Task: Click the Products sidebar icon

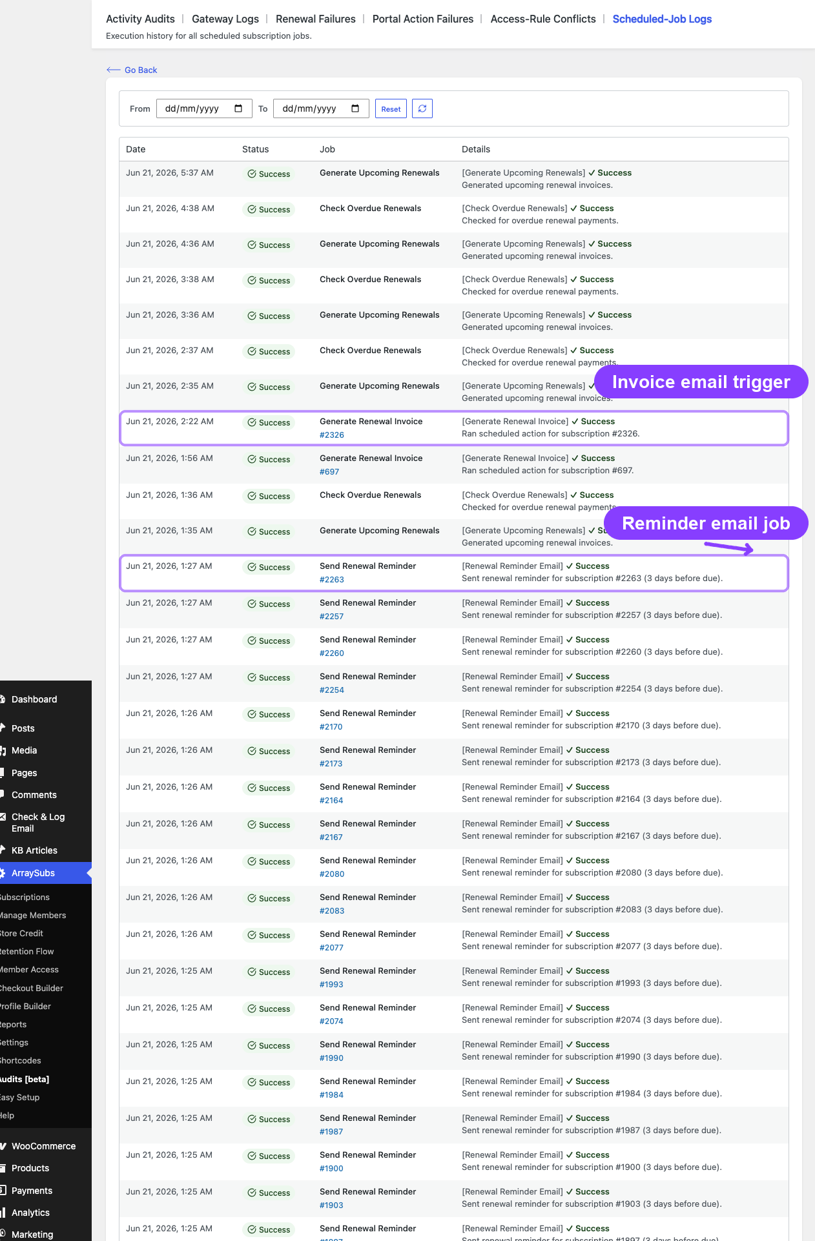Action: 3,1168
